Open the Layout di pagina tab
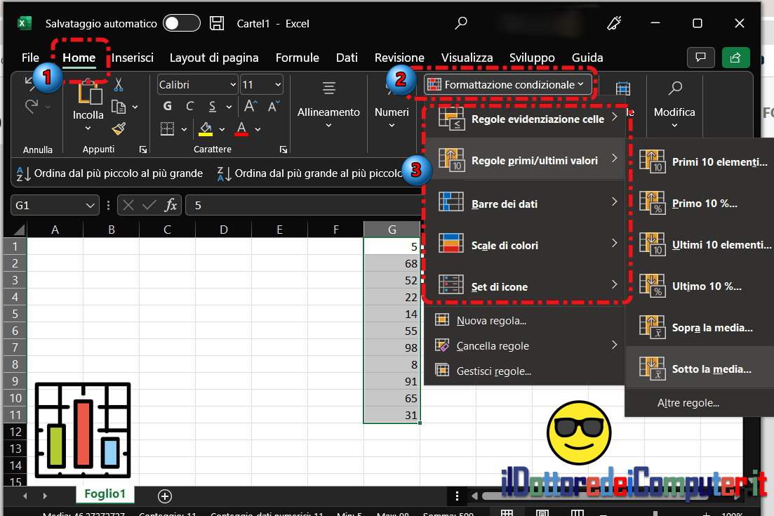774x516 pixels. pos(214,58)
